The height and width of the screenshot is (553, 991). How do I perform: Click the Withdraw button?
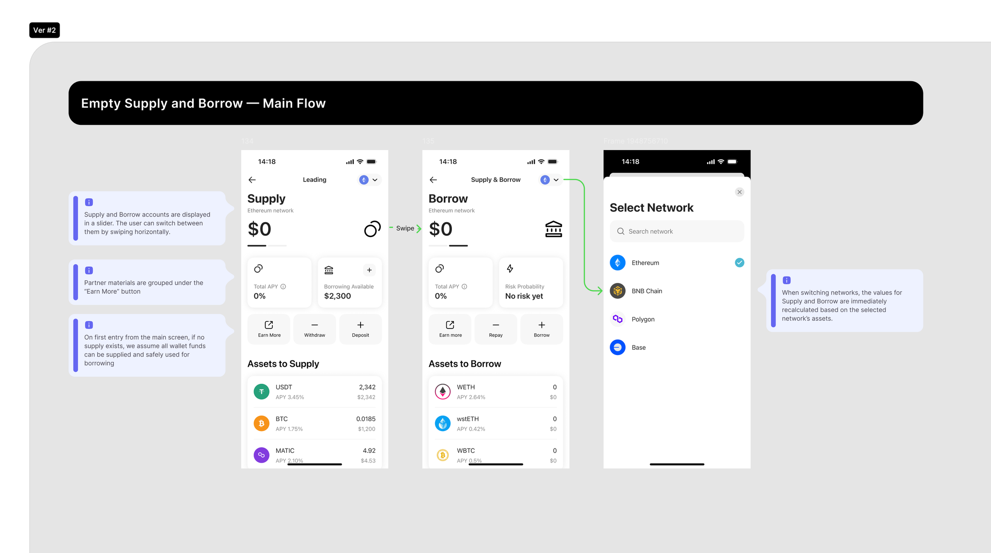315,329
